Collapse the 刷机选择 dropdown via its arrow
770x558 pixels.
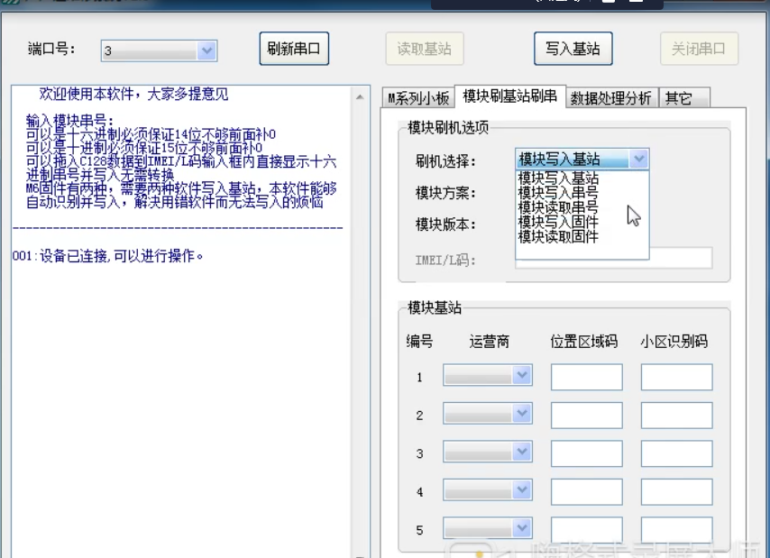tap(639, 159)
